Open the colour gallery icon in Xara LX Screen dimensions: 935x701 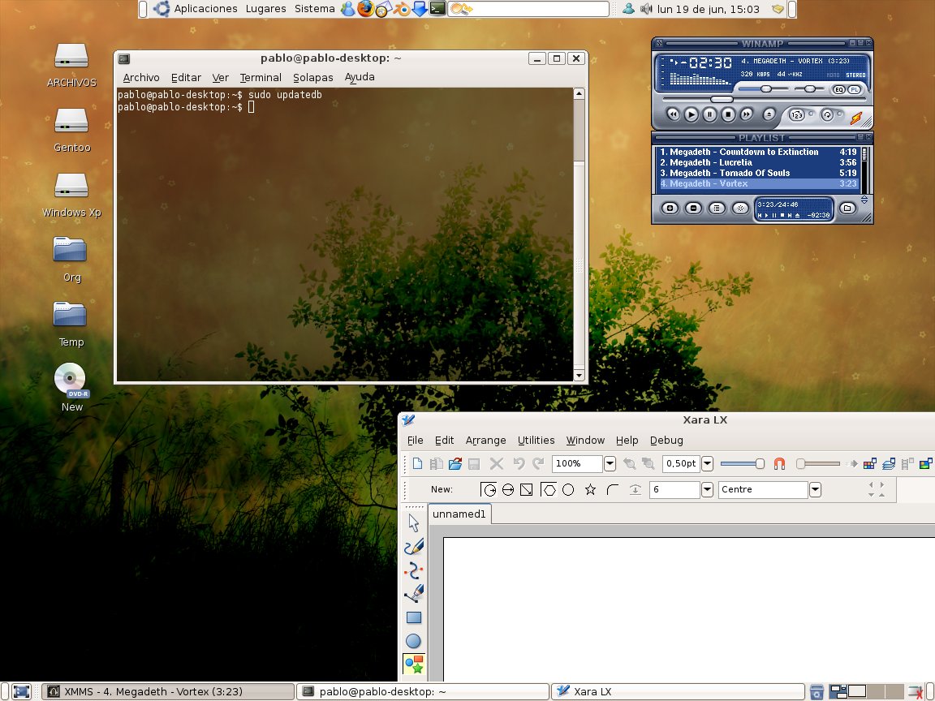coord(869,464)
